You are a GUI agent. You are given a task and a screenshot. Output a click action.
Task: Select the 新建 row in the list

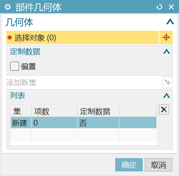[84, 122]
